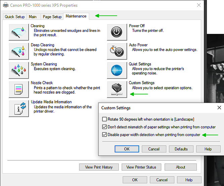
Task: Open Custom Settings printer icon
Action: 117,89
